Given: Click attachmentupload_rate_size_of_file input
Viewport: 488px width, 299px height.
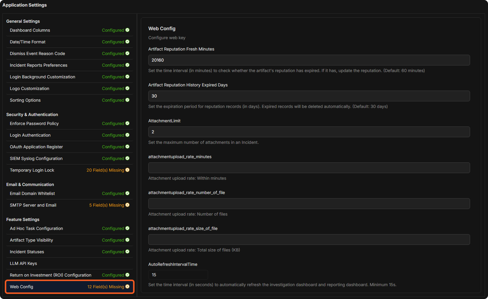Looking at the screenshot, I should (x=309, y=239).
